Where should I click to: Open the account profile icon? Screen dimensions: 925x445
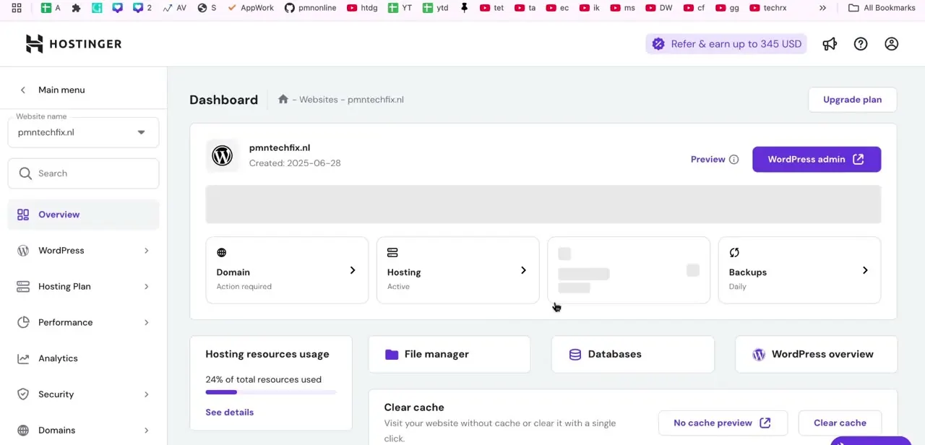pyautogui.click(x=892, y=44)
